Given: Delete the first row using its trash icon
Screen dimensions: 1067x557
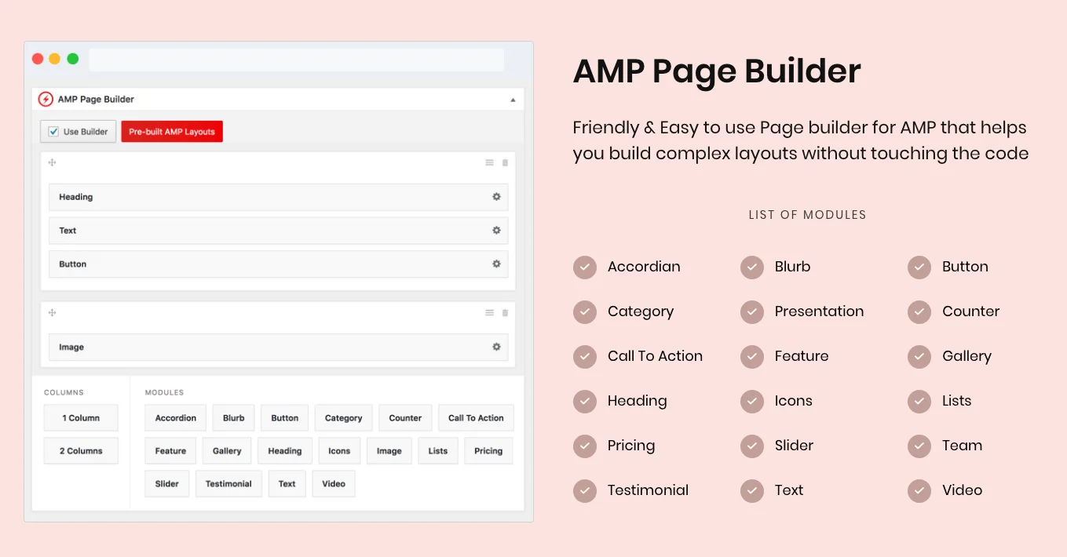Looking at the screenshot, I should (x=505, y=162).
